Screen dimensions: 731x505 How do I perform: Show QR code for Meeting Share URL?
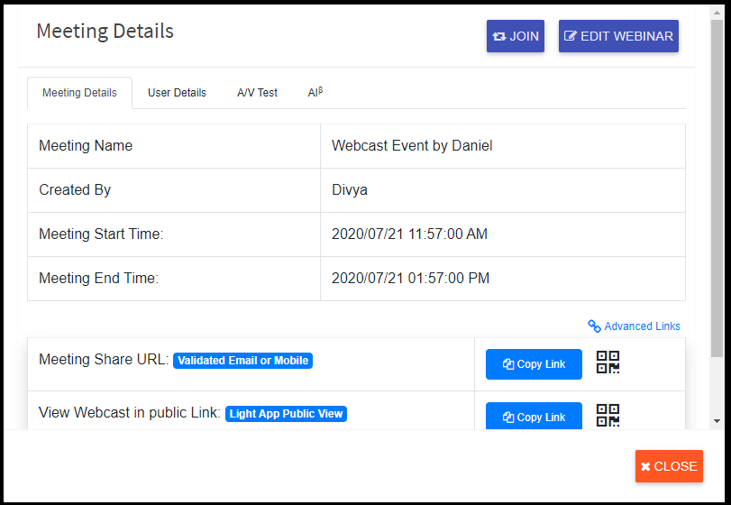(x=608, y=363)
